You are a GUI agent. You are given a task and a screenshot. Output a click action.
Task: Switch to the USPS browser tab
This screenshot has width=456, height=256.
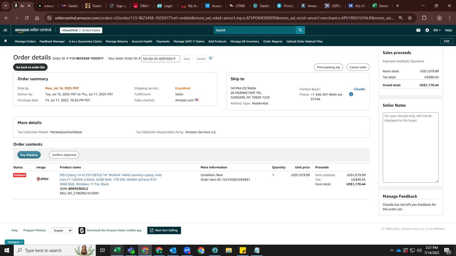click(x=333, y=6)
